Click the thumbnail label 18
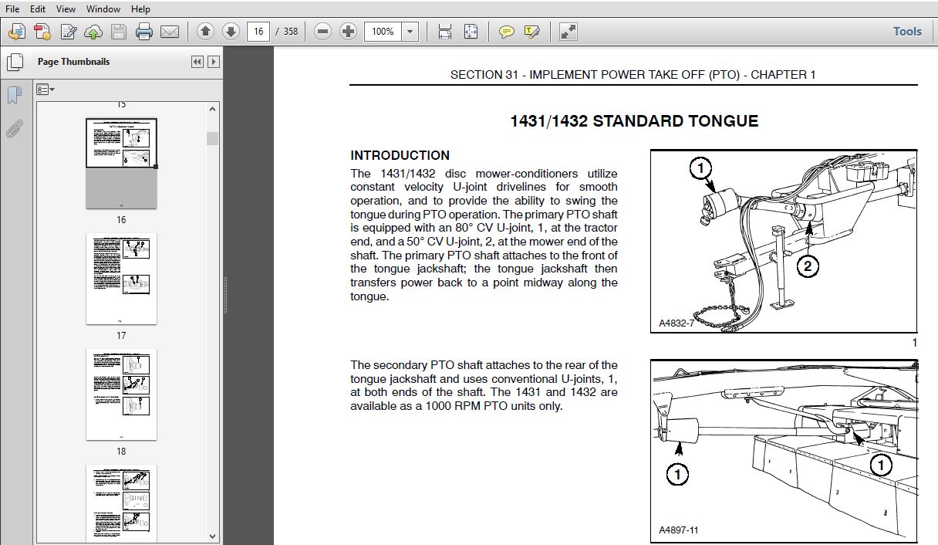The height and width of the screenshot is (545, 938). [121, 452]
